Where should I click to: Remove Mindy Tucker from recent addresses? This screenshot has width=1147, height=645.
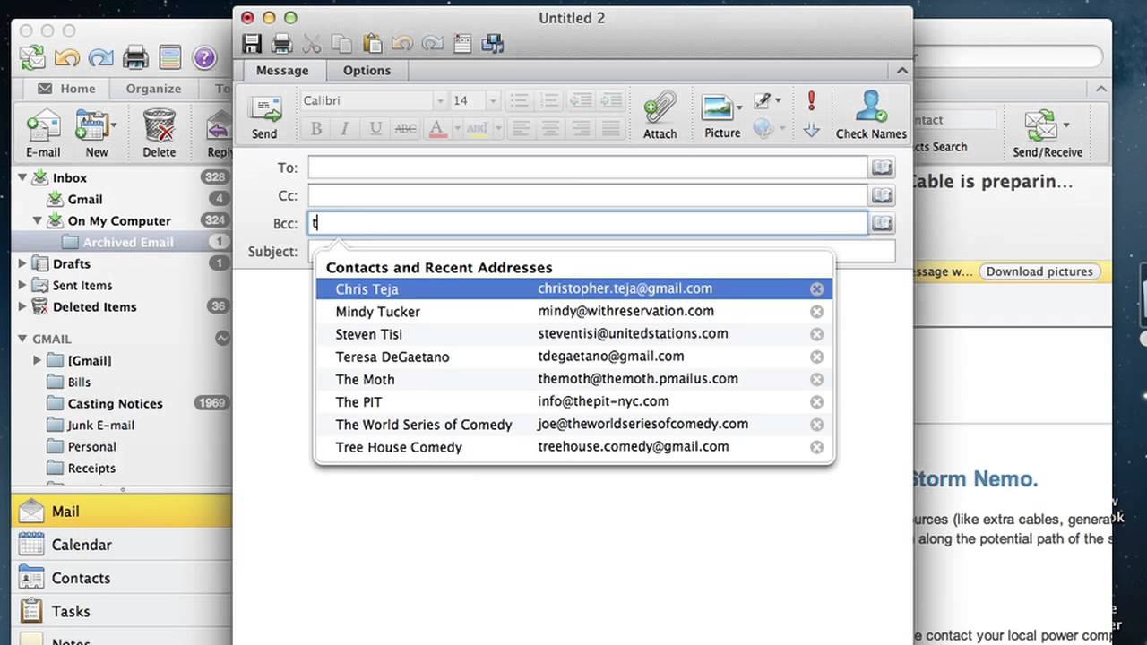click(x=816, y=312)
